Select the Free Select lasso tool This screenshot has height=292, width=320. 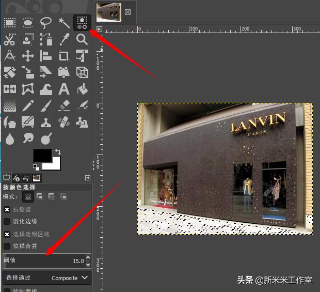pyautogui.click(x=46, y=22)
